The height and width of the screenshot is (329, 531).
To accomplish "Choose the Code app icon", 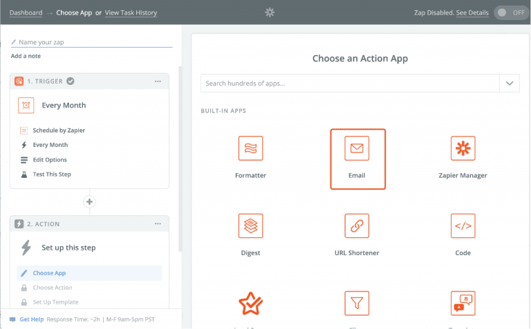I will [463, 226].
